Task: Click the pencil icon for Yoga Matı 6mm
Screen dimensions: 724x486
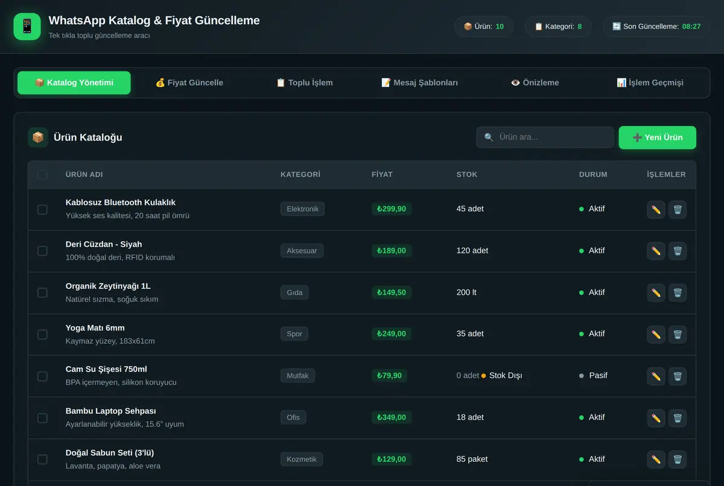Action: click(656, 334)
